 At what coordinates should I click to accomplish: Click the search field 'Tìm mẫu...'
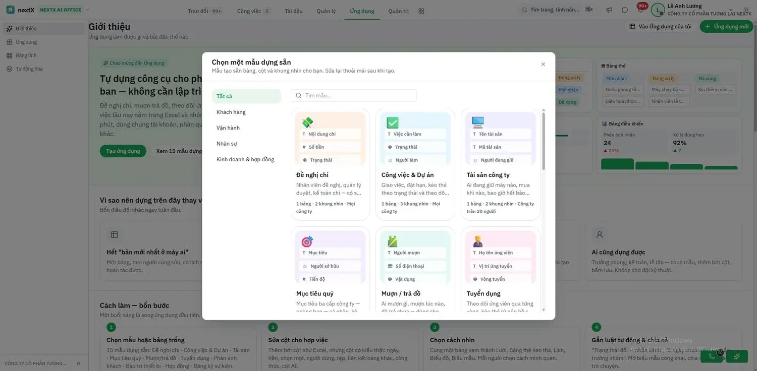[x=354, y=95]
